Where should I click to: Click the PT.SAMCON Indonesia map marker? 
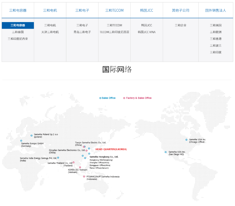[x=84, y=177]
